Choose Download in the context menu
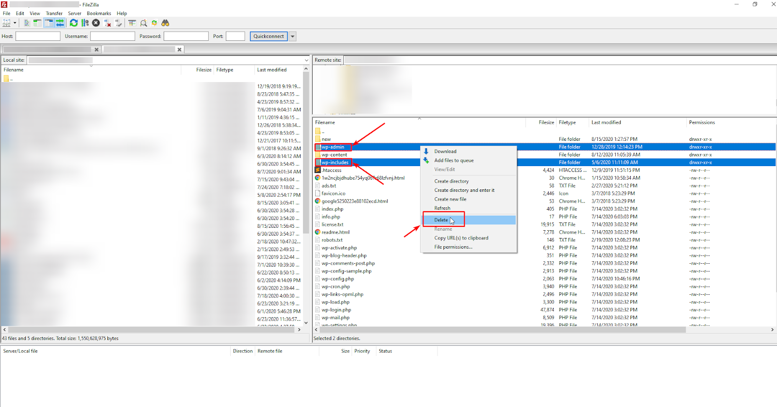The image size is (777, 407). tap(469, 152)
